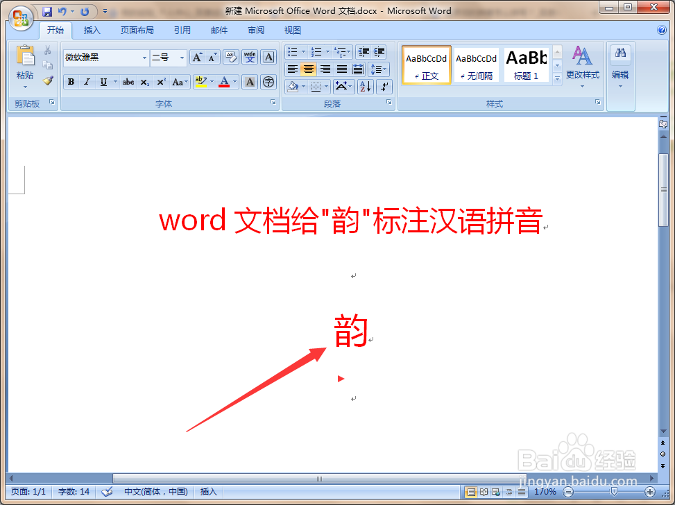Align text right
The height and width of the screenshot is (505, 675).
(325, 69)
